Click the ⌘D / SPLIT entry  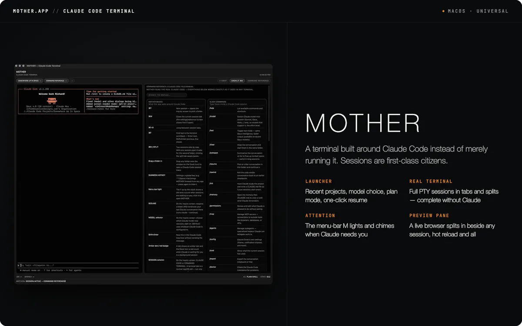coord(176,152)
